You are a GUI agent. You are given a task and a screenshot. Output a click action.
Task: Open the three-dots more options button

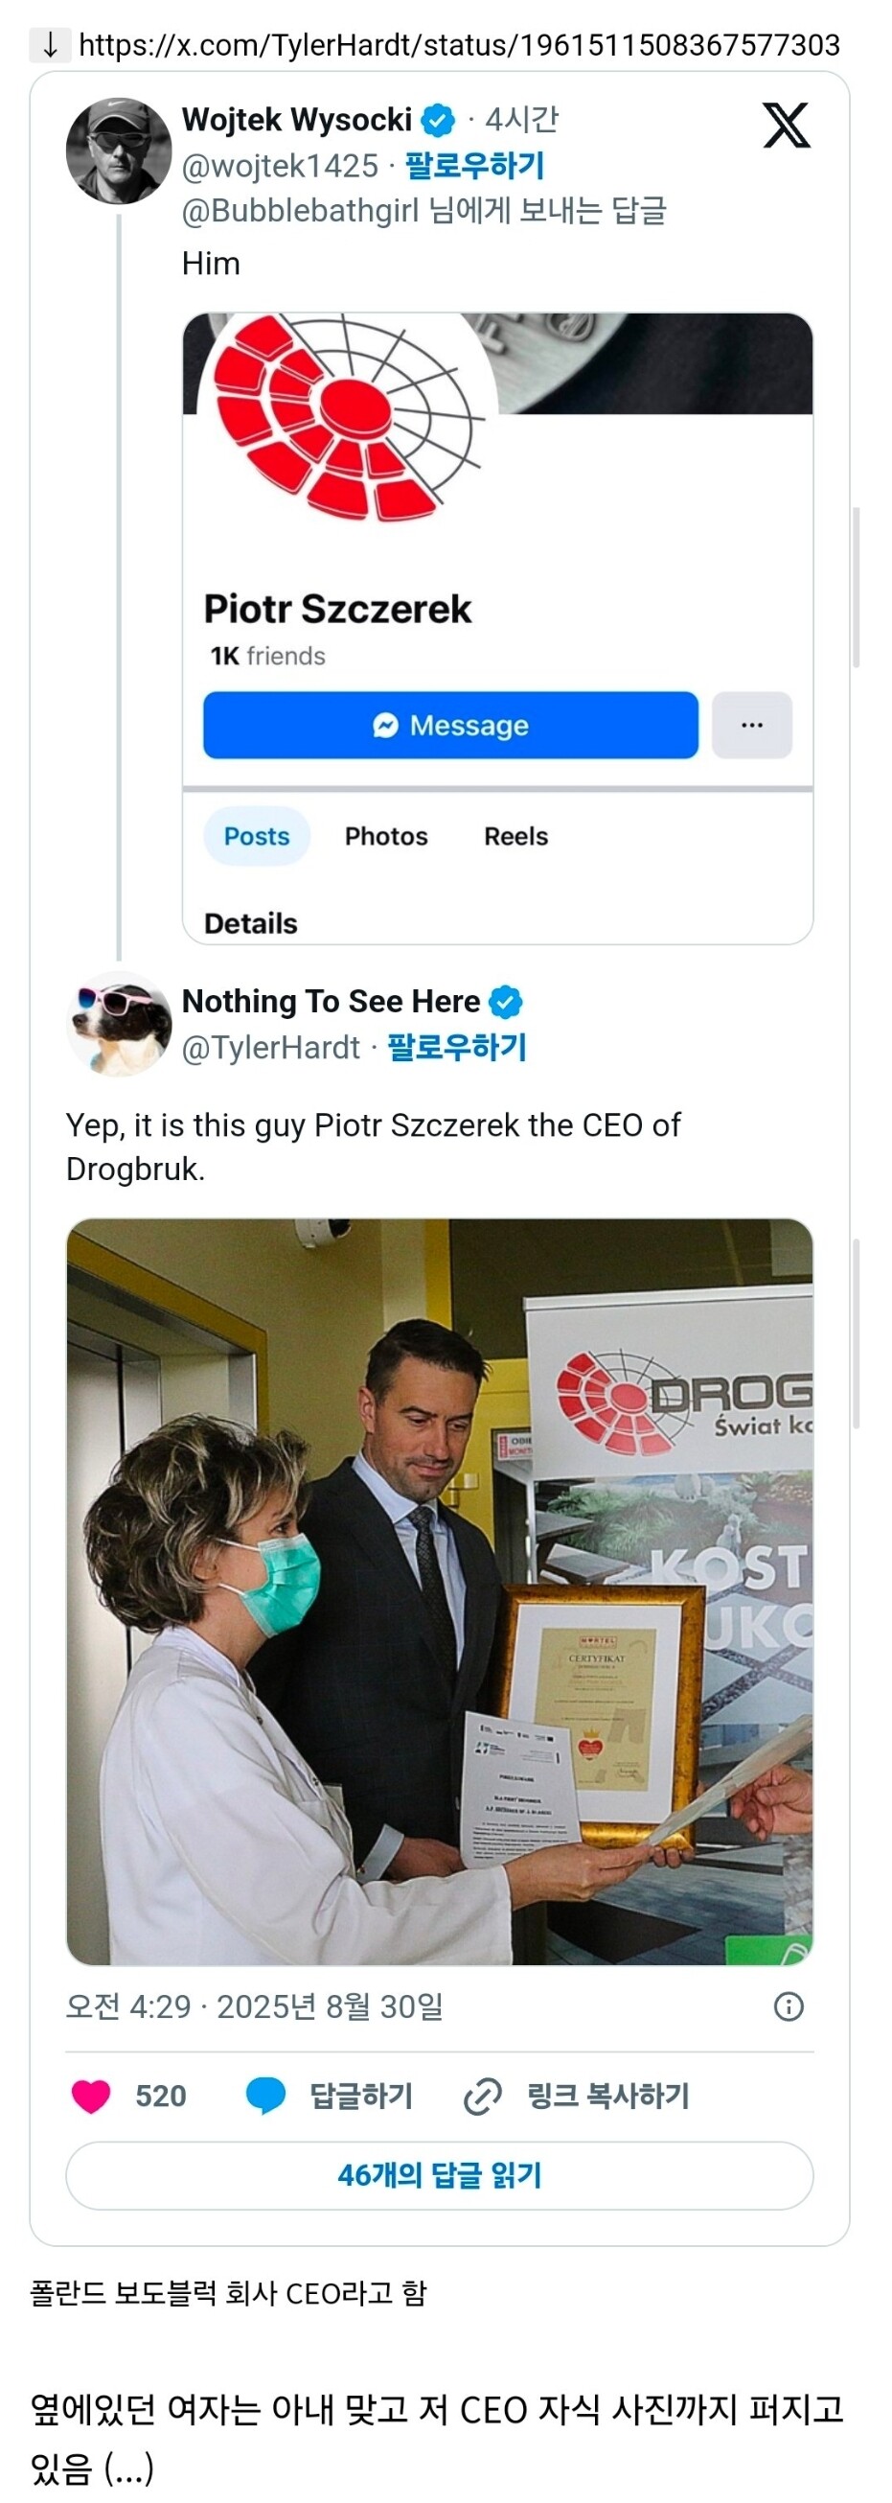click(751, 725)
